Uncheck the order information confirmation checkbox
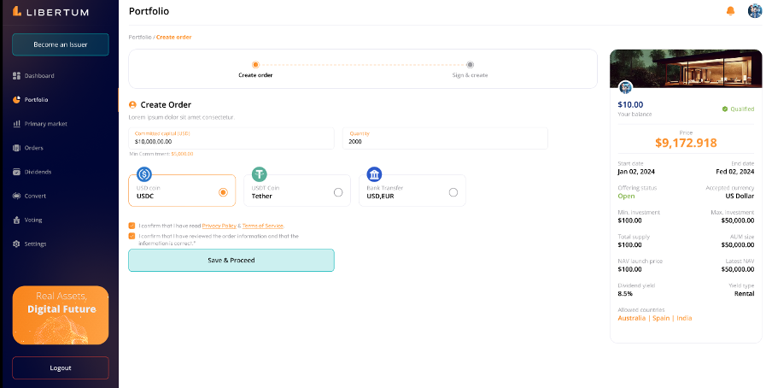 pyautogui.click(x=132, y=236)
